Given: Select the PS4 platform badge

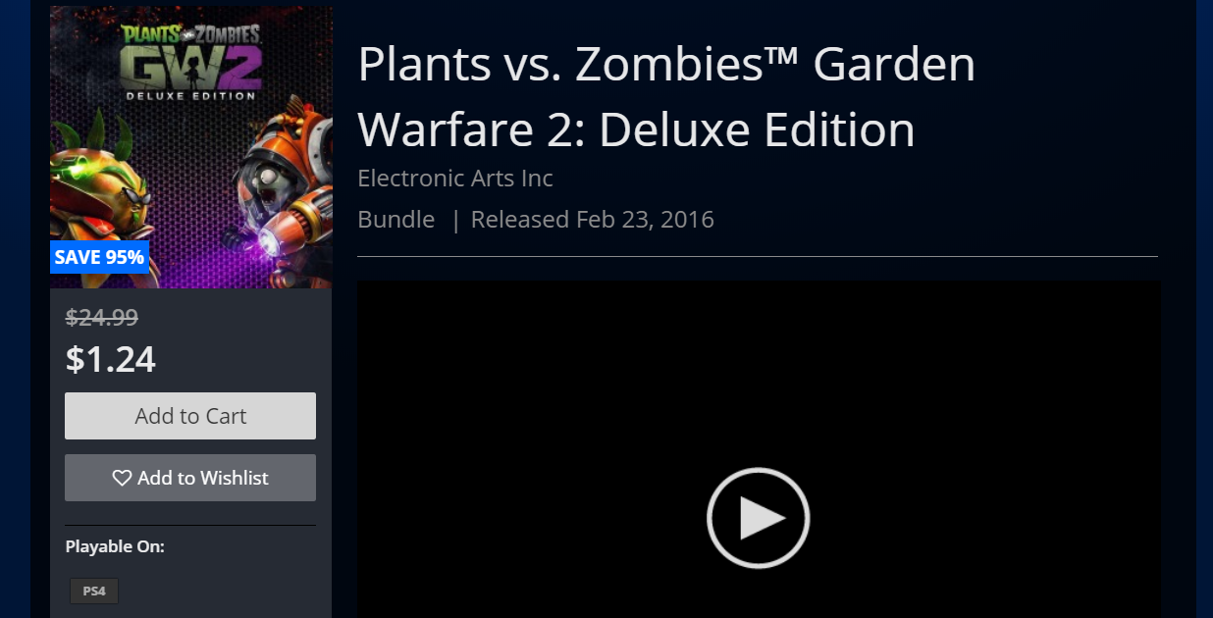Looking at the screenshot, I should coord(94,592).
